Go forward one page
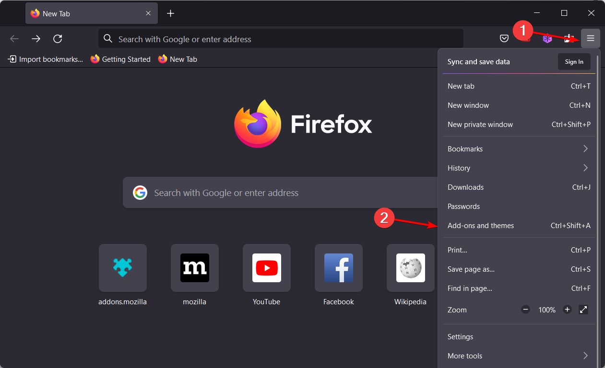The height and width of the screenshot is (368, 605). [x=36, y=39]
